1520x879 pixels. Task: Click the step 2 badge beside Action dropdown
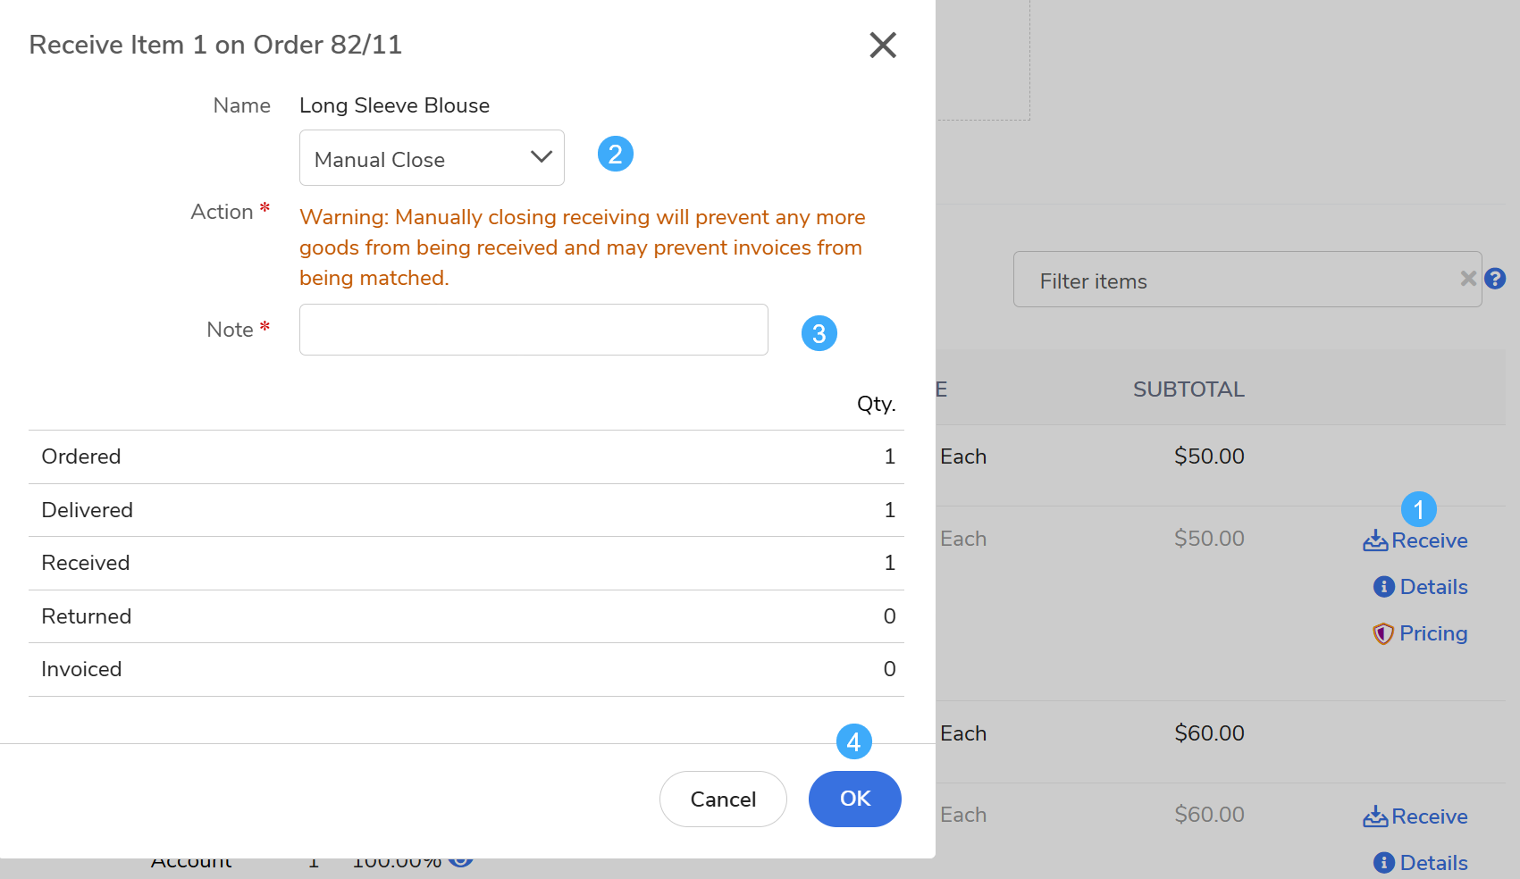[615, 154]
